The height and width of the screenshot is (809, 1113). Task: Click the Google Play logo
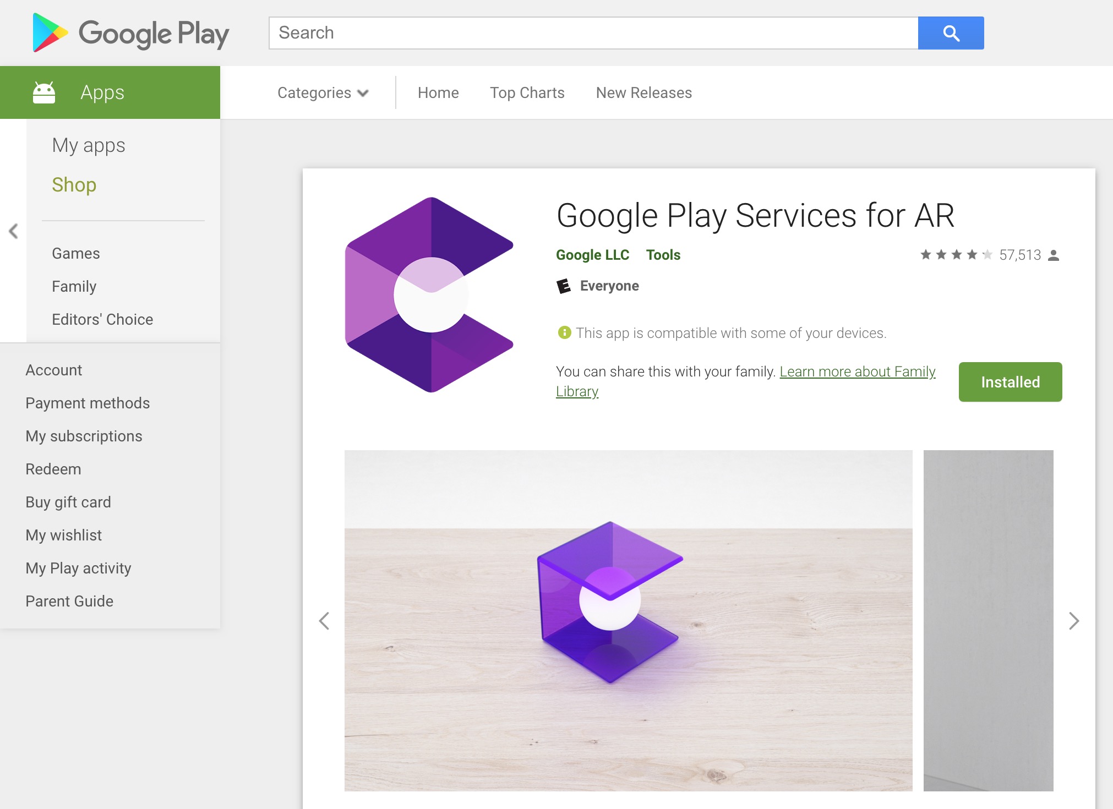[x=130, y=33]
